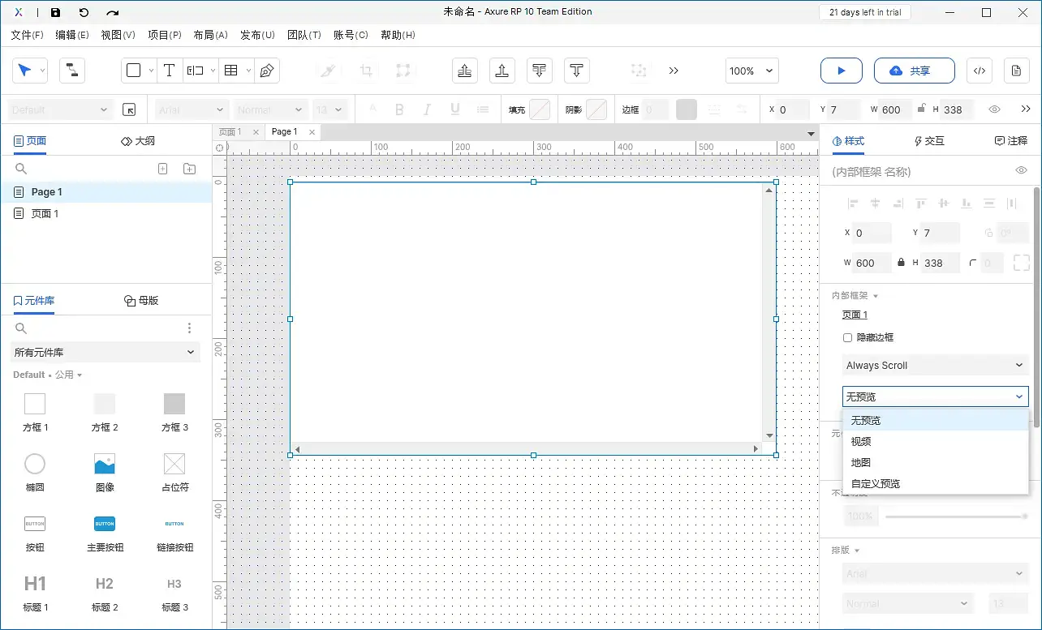Choose 视频 from the preview list

(937, 441)
